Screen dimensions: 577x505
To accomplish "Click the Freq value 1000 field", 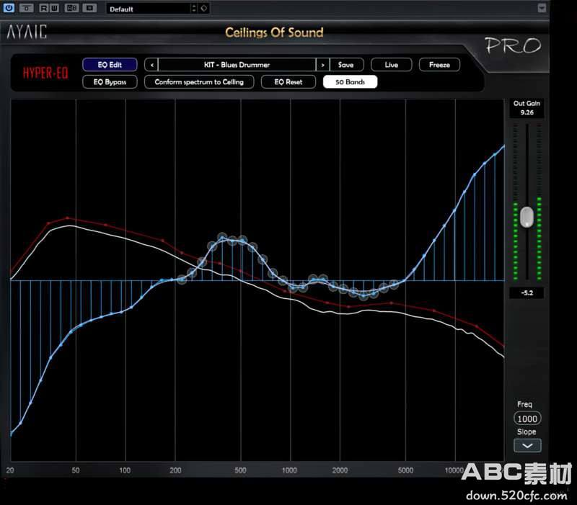I will [527, 419].
